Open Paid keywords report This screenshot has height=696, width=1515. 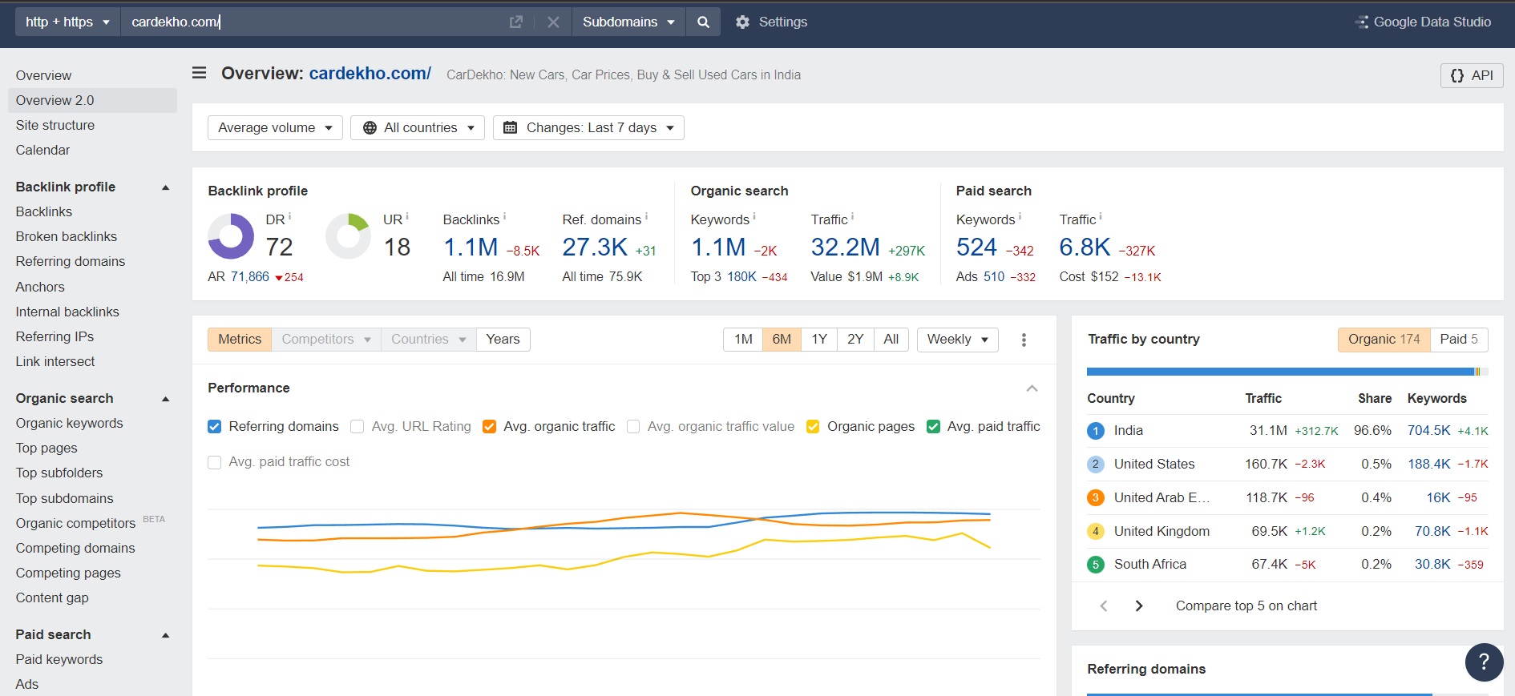pos(59,660)
